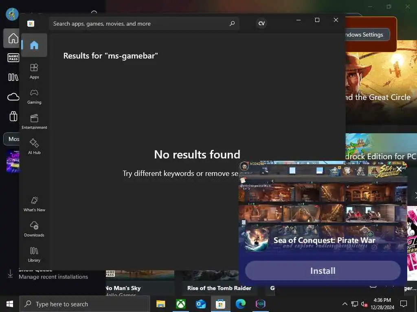
Task: Open the notification center icon
Action: pos(404,304)
